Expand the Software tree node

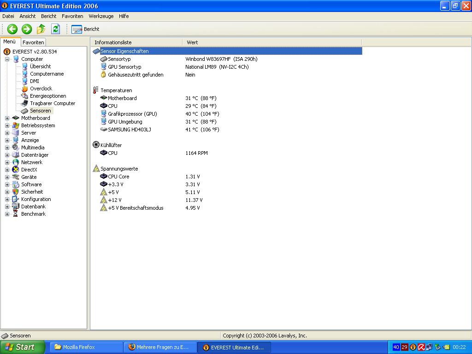7,184
